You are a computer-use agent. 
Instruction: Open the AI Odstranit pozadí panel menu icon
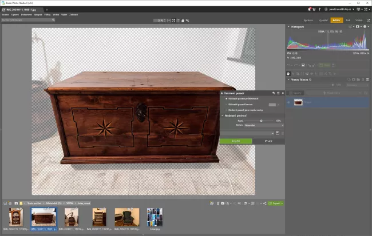278,93
